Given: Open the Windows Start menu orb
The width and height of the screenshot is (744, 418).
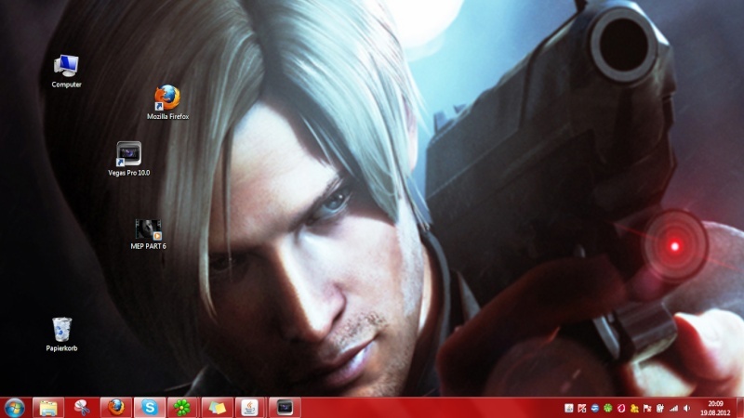Looking at the screenshot, I should point(14,408).
